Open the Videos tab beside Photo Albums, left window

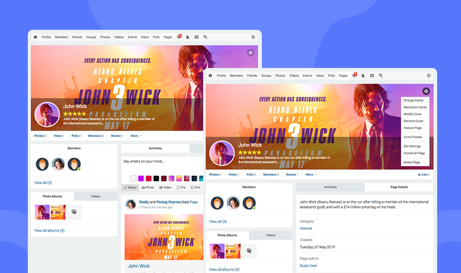(x=95, y=196)
